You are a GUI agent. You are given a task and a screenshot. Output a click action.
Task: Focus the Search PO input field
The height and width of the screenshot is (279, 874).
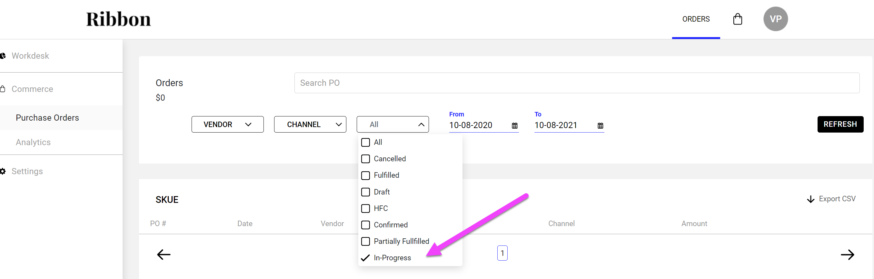576,83
